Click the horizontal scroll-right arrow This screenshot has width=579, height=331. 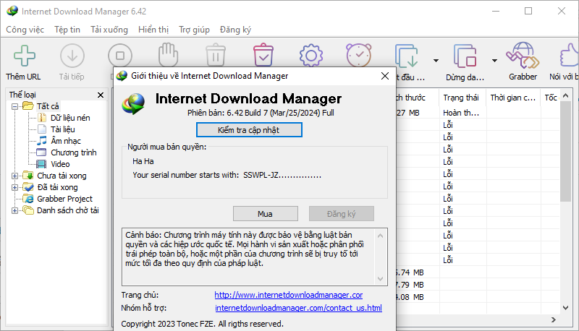[x=553, y=320]
